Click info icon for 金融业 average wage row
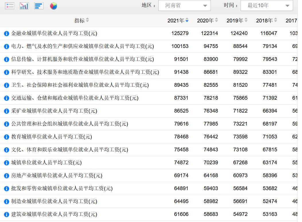Image resolution: width=302 pixels, height=222 pixels. coord(7,34)
